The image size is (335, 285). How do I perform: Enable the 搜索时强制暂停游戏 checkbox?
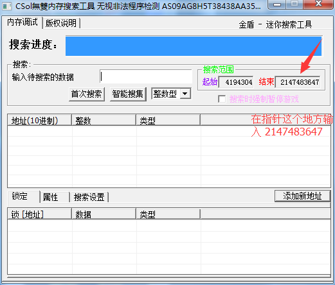(222, 99)
